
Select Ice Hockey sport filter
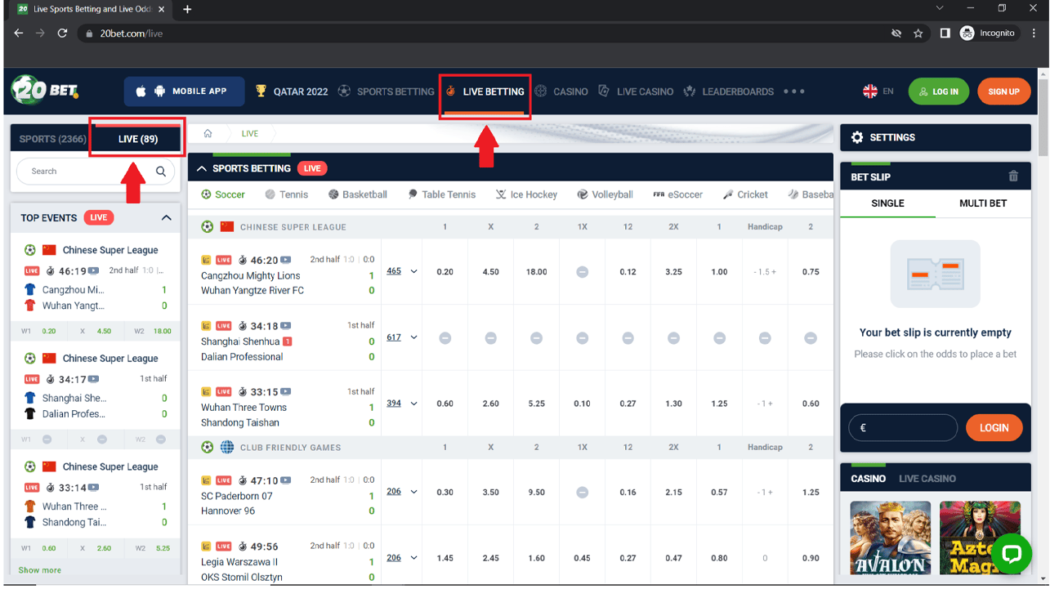point(526,194)
